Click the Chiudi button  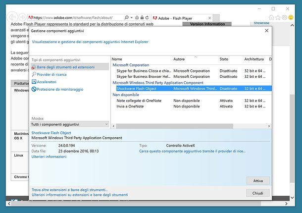pos(258,193)
